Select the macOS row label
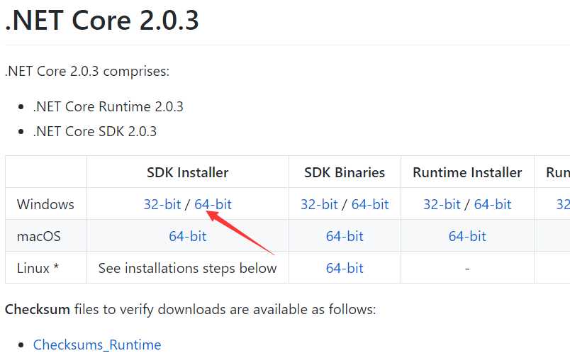570x363 pixels. point(39,236)
